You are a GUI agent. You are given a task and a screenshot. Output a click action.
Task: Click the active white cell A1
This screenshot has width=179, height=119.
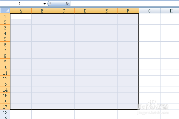pyautogui.click(x=21, y=16)
